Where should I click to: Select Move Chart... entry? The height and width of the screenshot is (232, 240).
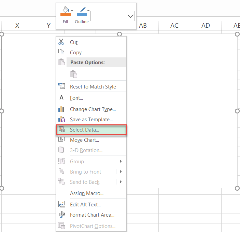[x=91, y=140]
